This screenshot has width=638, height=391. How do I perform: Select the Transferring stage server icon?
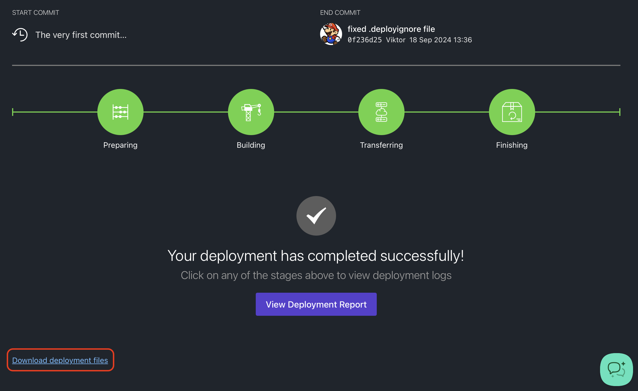click(381, 112)
